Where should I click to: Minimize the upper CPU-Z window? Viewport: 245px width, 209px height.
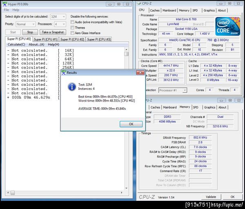[x=221, y=3]
